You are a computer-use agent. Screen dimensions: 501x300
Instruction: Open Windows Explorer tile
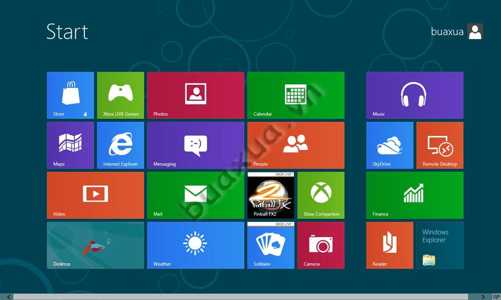coord(439,245)
